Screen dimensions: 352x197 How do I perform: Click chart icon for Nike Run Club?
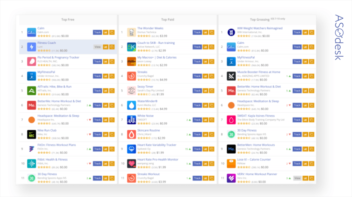coord(106,134)
